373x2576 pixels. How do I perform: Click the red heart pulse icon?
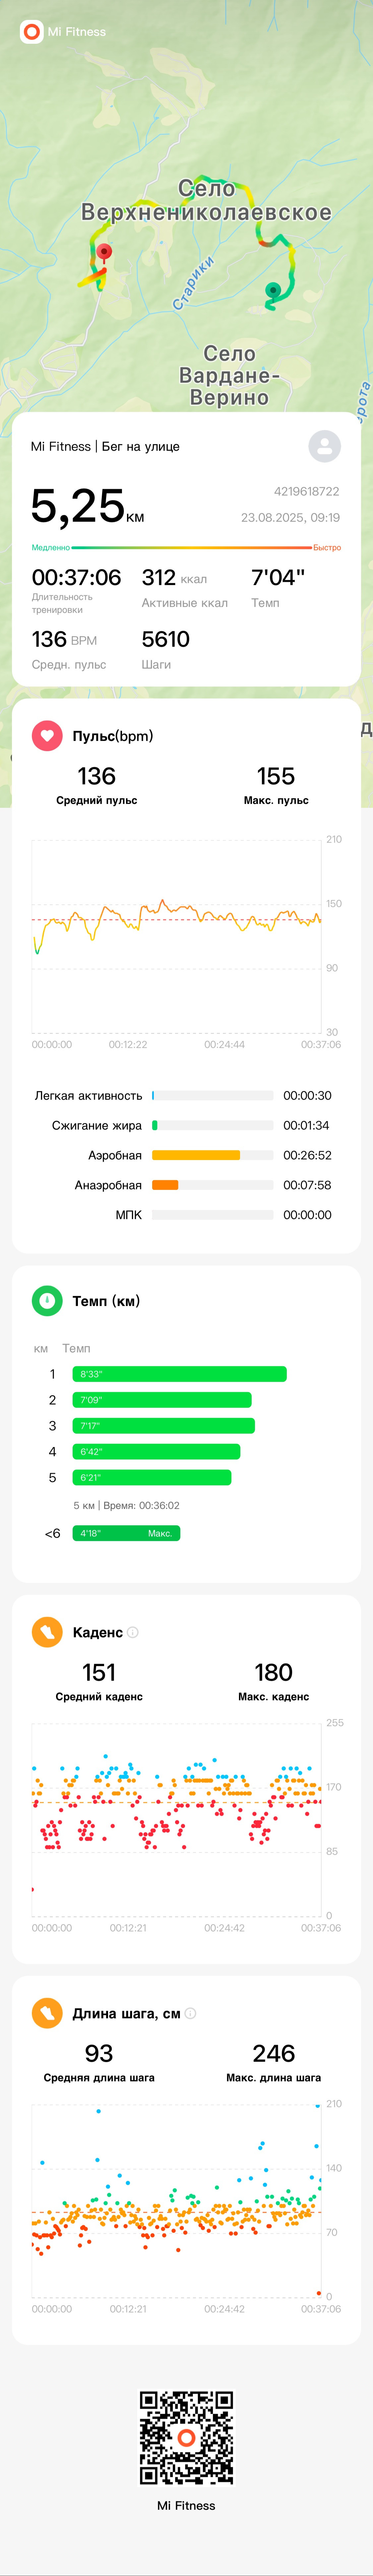(x=47, y=736)
